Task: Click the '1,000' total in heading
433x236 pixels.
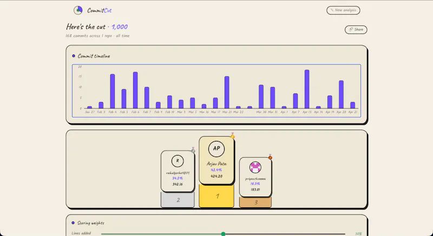Action: (120, 26)
